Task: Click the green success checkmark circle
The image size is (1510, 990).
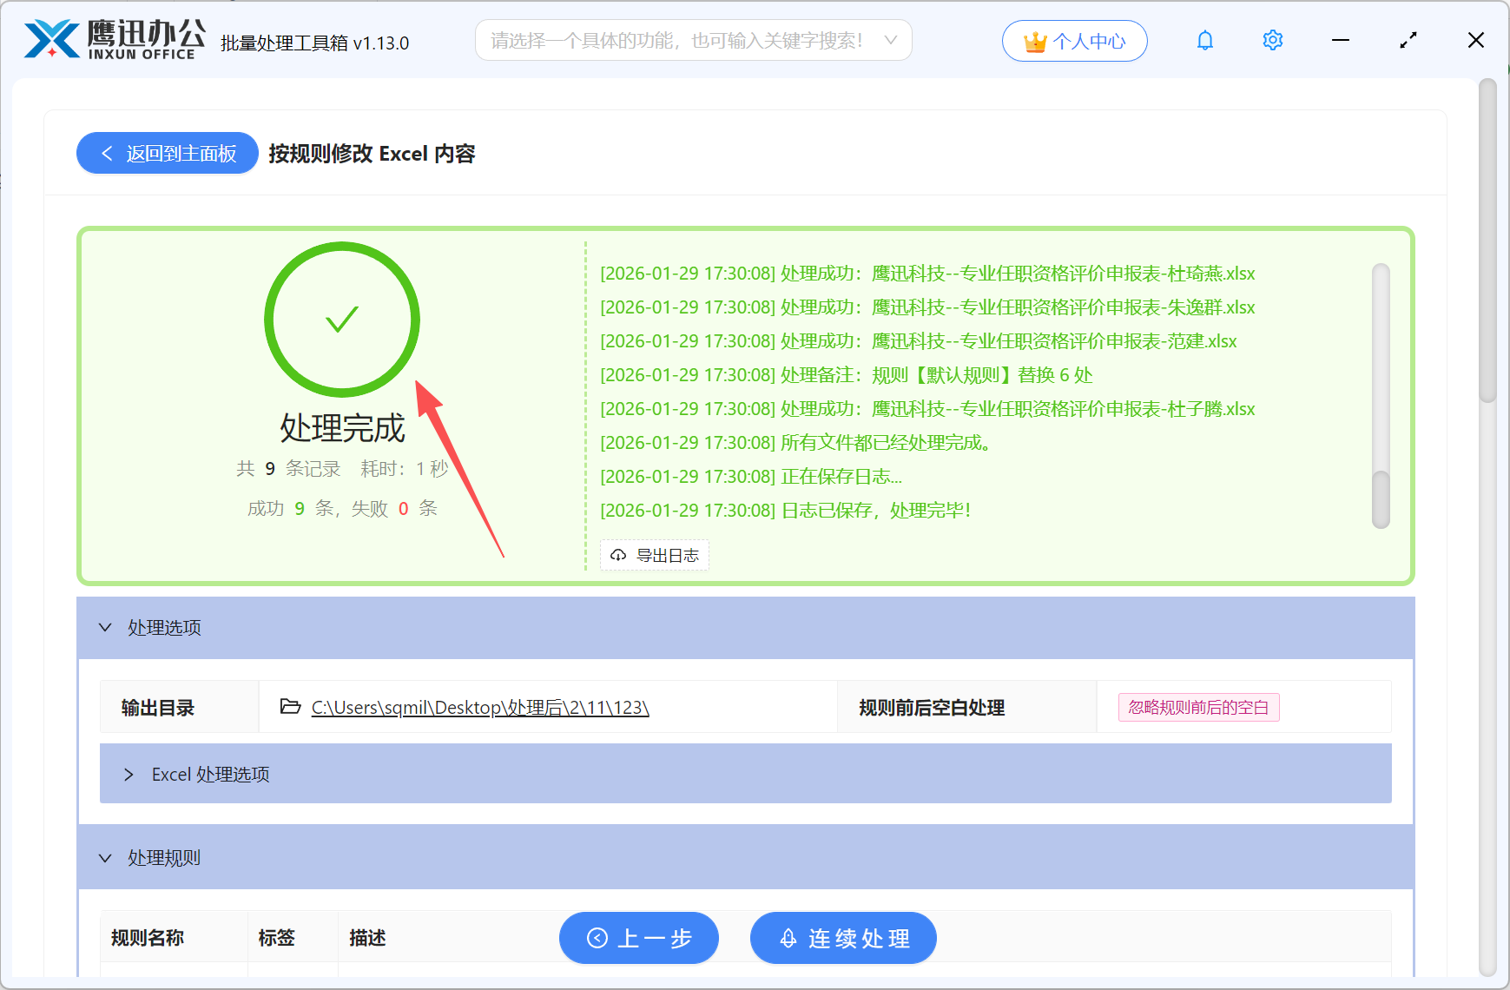Action: coord(341,320)
